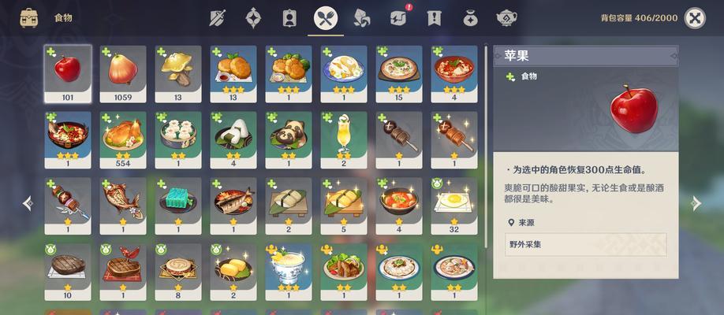The height and width of the screenshot is (315, 724).
Task: Open the Materials category tab
Action: tap(361, 18)
